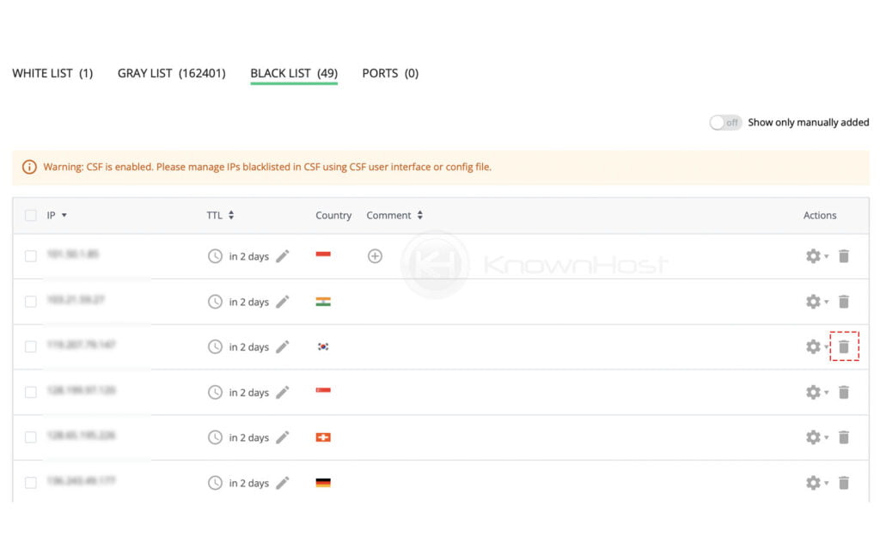
Task: Click 'in 2 days' in the India flag row
Action: [248, 302]
